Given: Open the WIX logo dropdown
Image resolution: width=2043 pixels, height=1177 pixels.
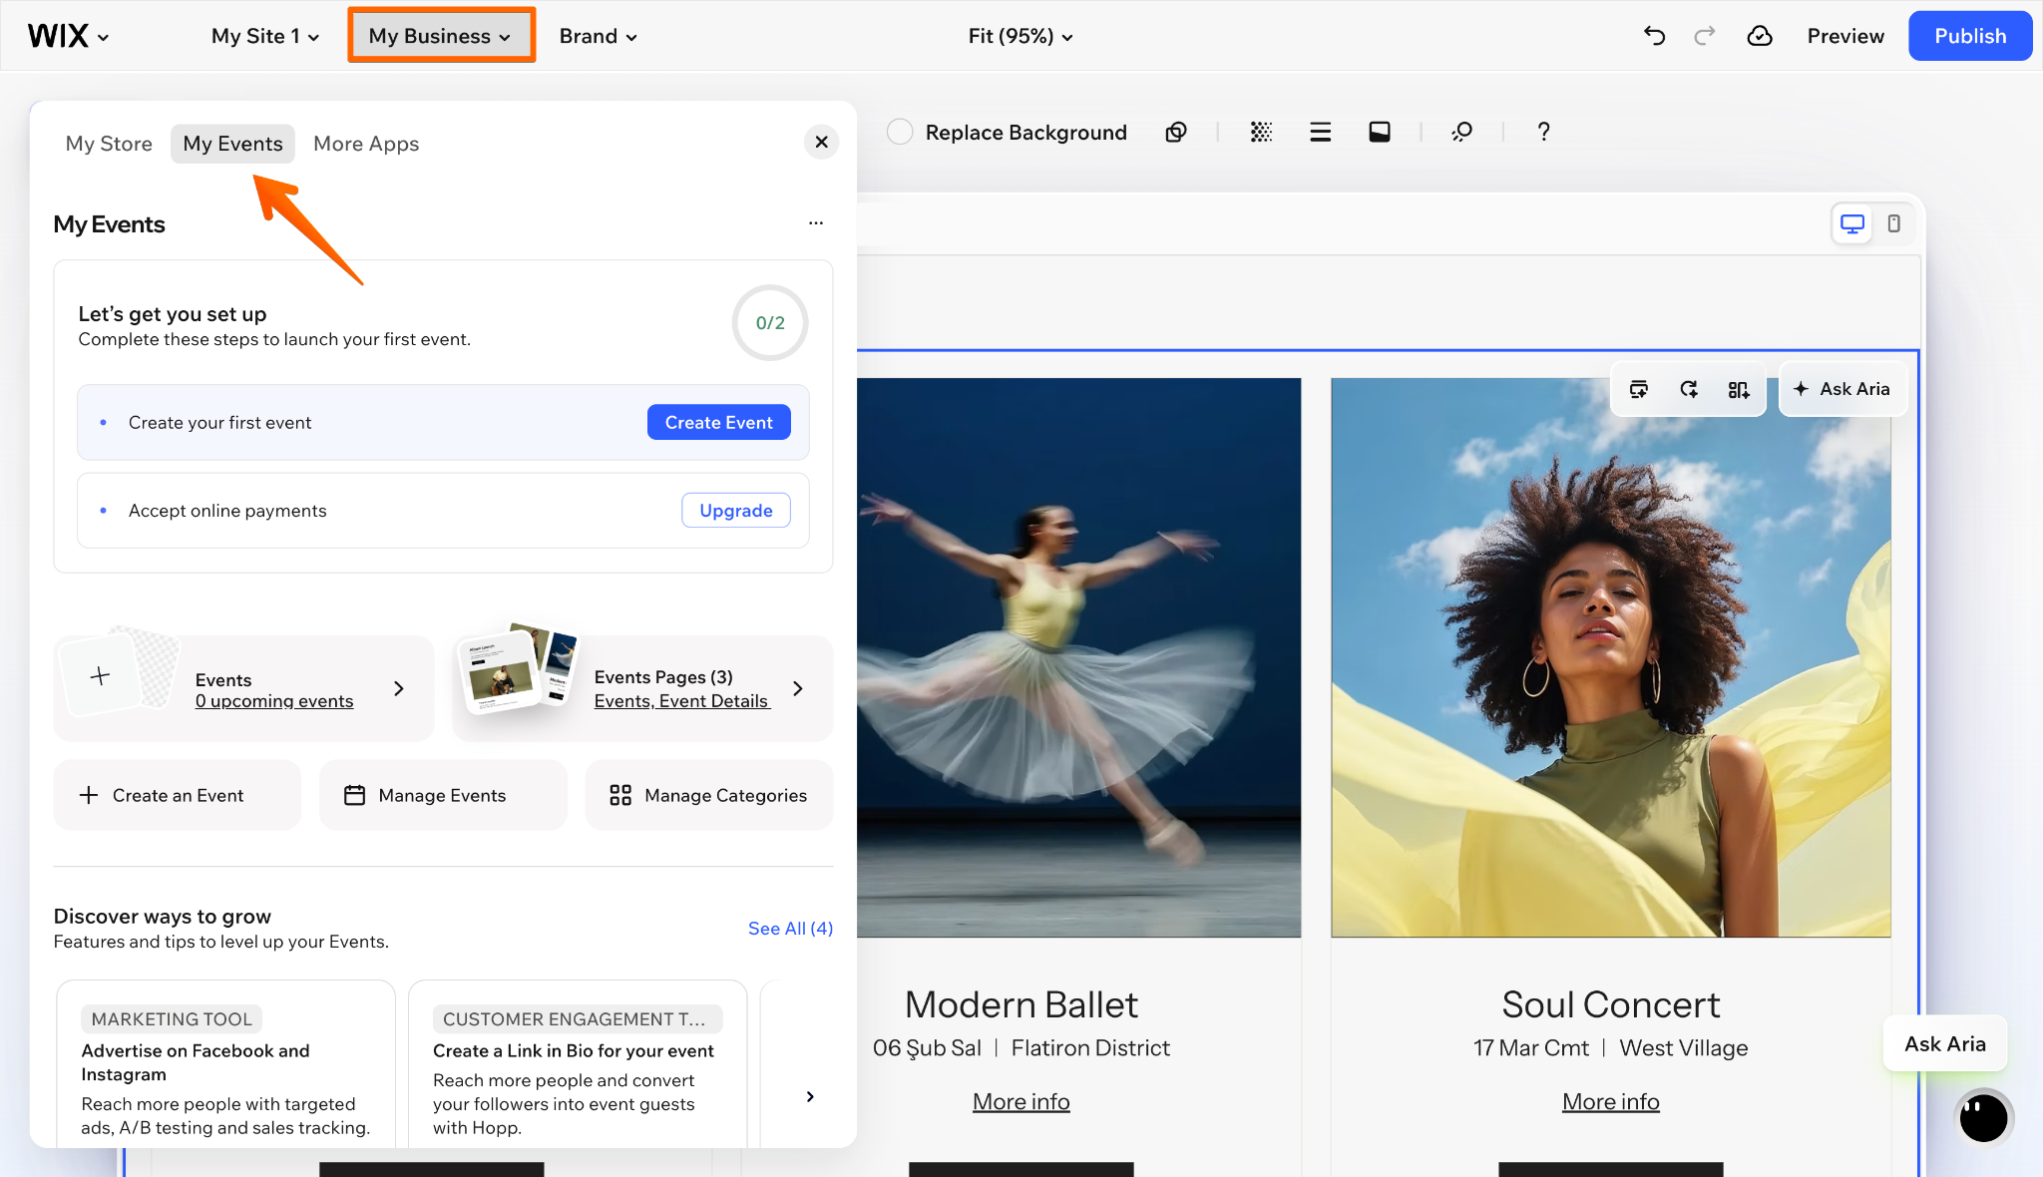Looking at the screenshot, I should pos(68,36).
